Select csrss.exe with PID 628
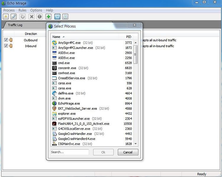 92,88
